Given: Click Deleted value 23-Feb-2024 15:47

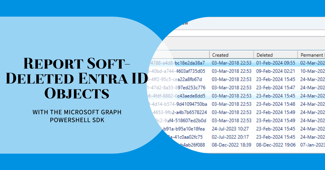Looking at the screenshot, I should (x=276, y=88).
